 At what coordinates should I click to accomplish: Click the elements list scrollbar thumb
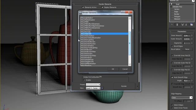pos(130,43)
